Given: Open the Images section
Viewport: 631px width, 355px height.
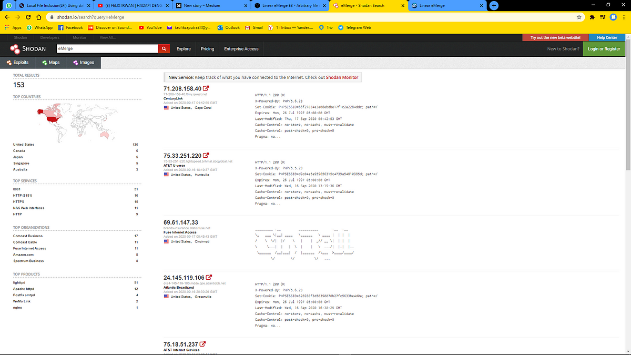Looking at the screenshot, I should 83,62.
